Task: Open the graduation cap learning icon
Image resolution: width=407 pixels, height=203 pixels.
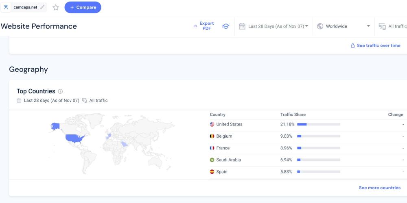Action: point(225,26)
